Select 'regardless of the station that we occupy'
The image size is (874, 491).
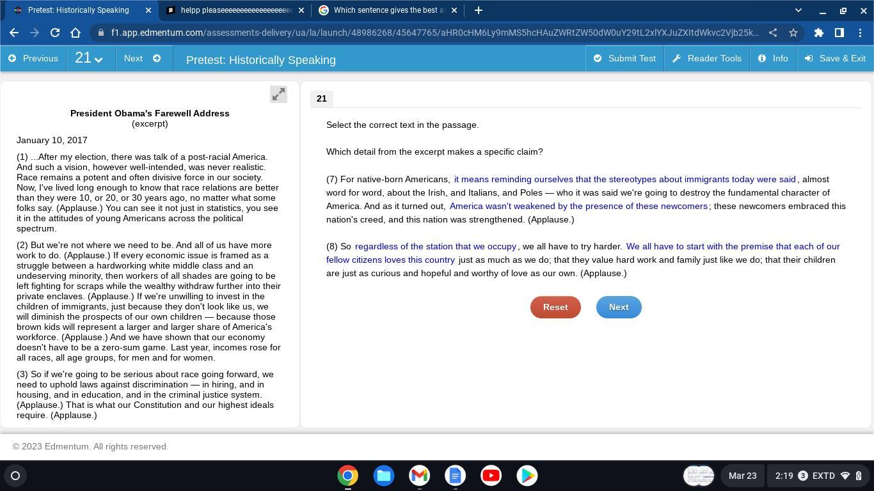[x=435, y=246]
